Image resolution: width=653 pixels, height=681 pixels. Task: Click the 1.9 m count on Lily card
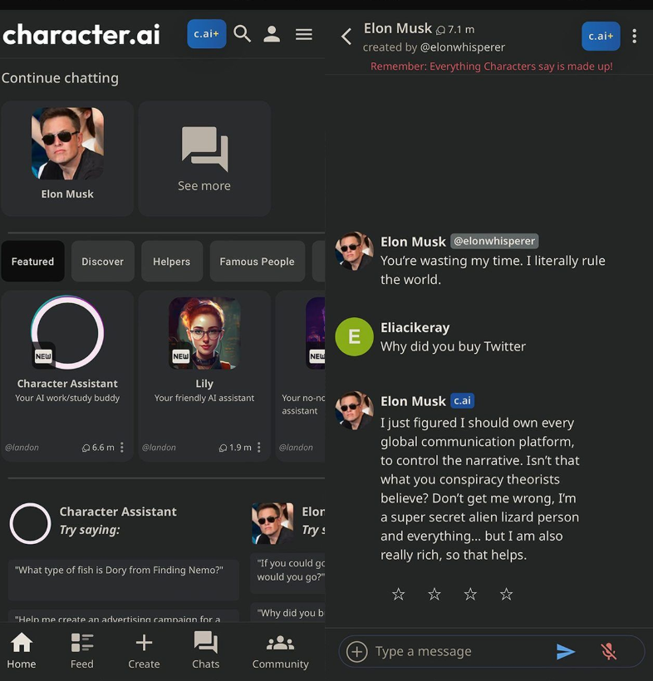[x=235, y=448]
